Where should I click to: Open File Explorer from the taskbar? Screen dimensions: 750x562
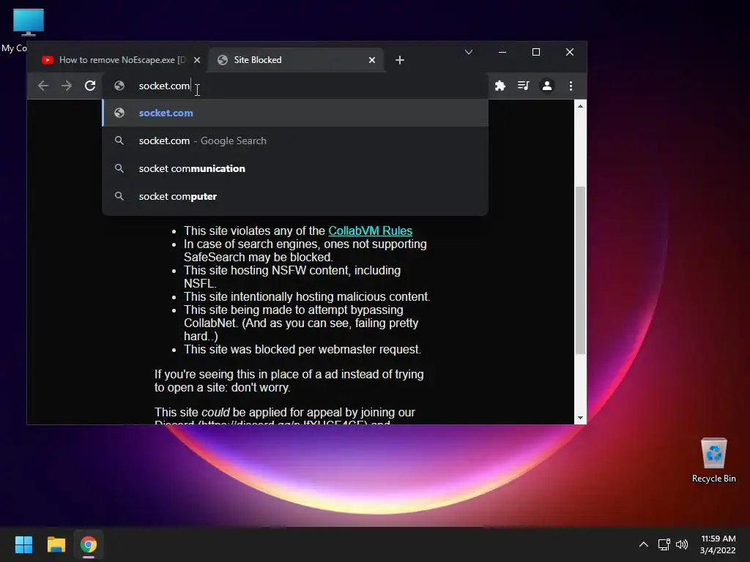[56, 544]
